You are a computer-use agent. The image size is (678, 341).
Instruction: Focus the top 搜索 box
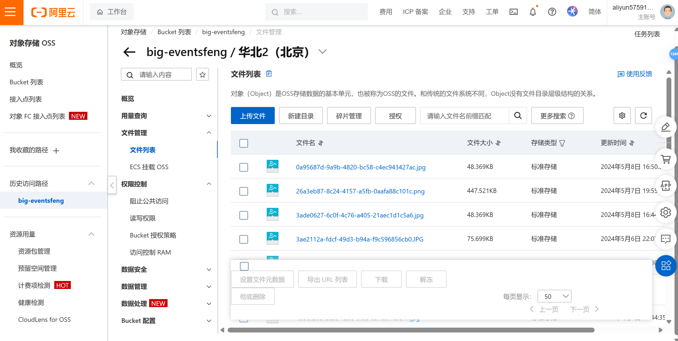(316, 12)
